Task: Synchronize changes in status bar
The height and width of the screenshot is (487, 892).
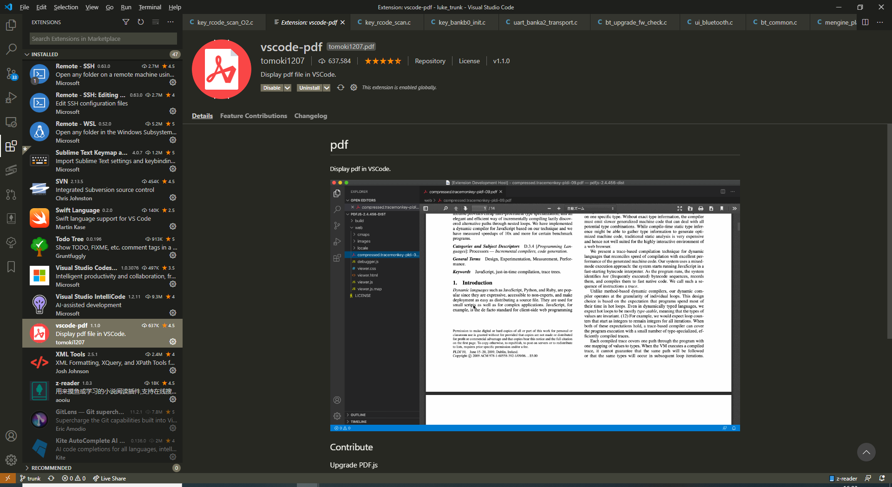Action: (51, 478)
